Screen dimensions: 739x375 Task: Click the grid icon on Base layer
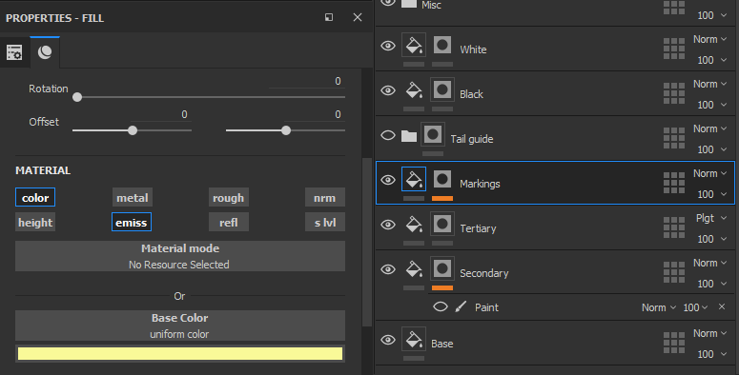click(x=674, y=343)
